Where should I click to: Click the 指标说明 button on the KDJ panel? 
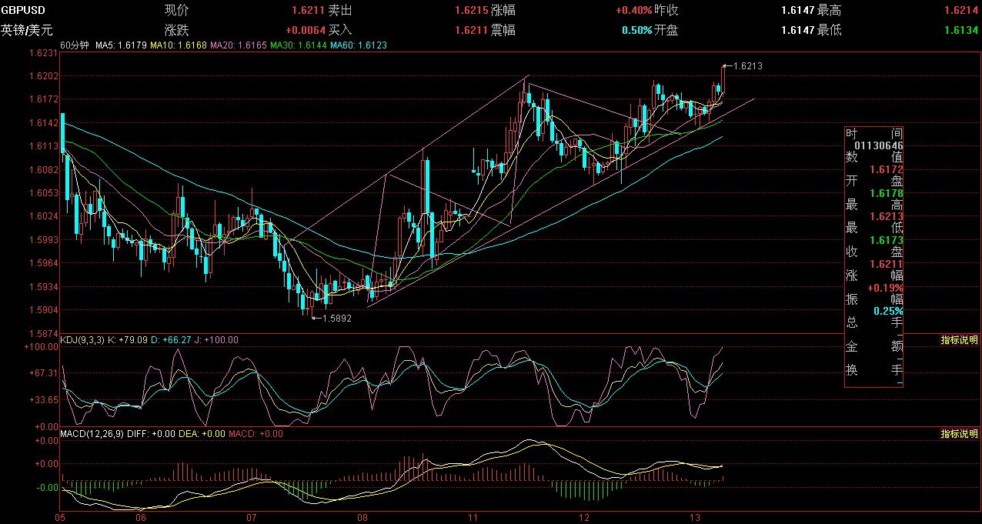(960, 340)
